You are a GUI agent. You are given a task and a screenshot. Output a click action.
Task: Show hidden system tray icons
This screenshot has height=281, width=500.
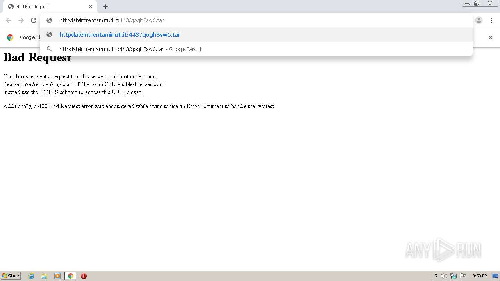pyautogui.click(x=436, y=276)
